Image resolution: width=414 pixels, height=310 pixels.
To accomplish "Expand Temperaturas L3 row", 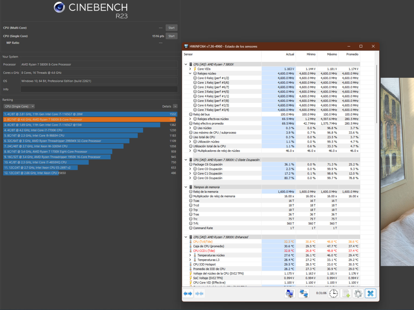I will tap(190, 260).
